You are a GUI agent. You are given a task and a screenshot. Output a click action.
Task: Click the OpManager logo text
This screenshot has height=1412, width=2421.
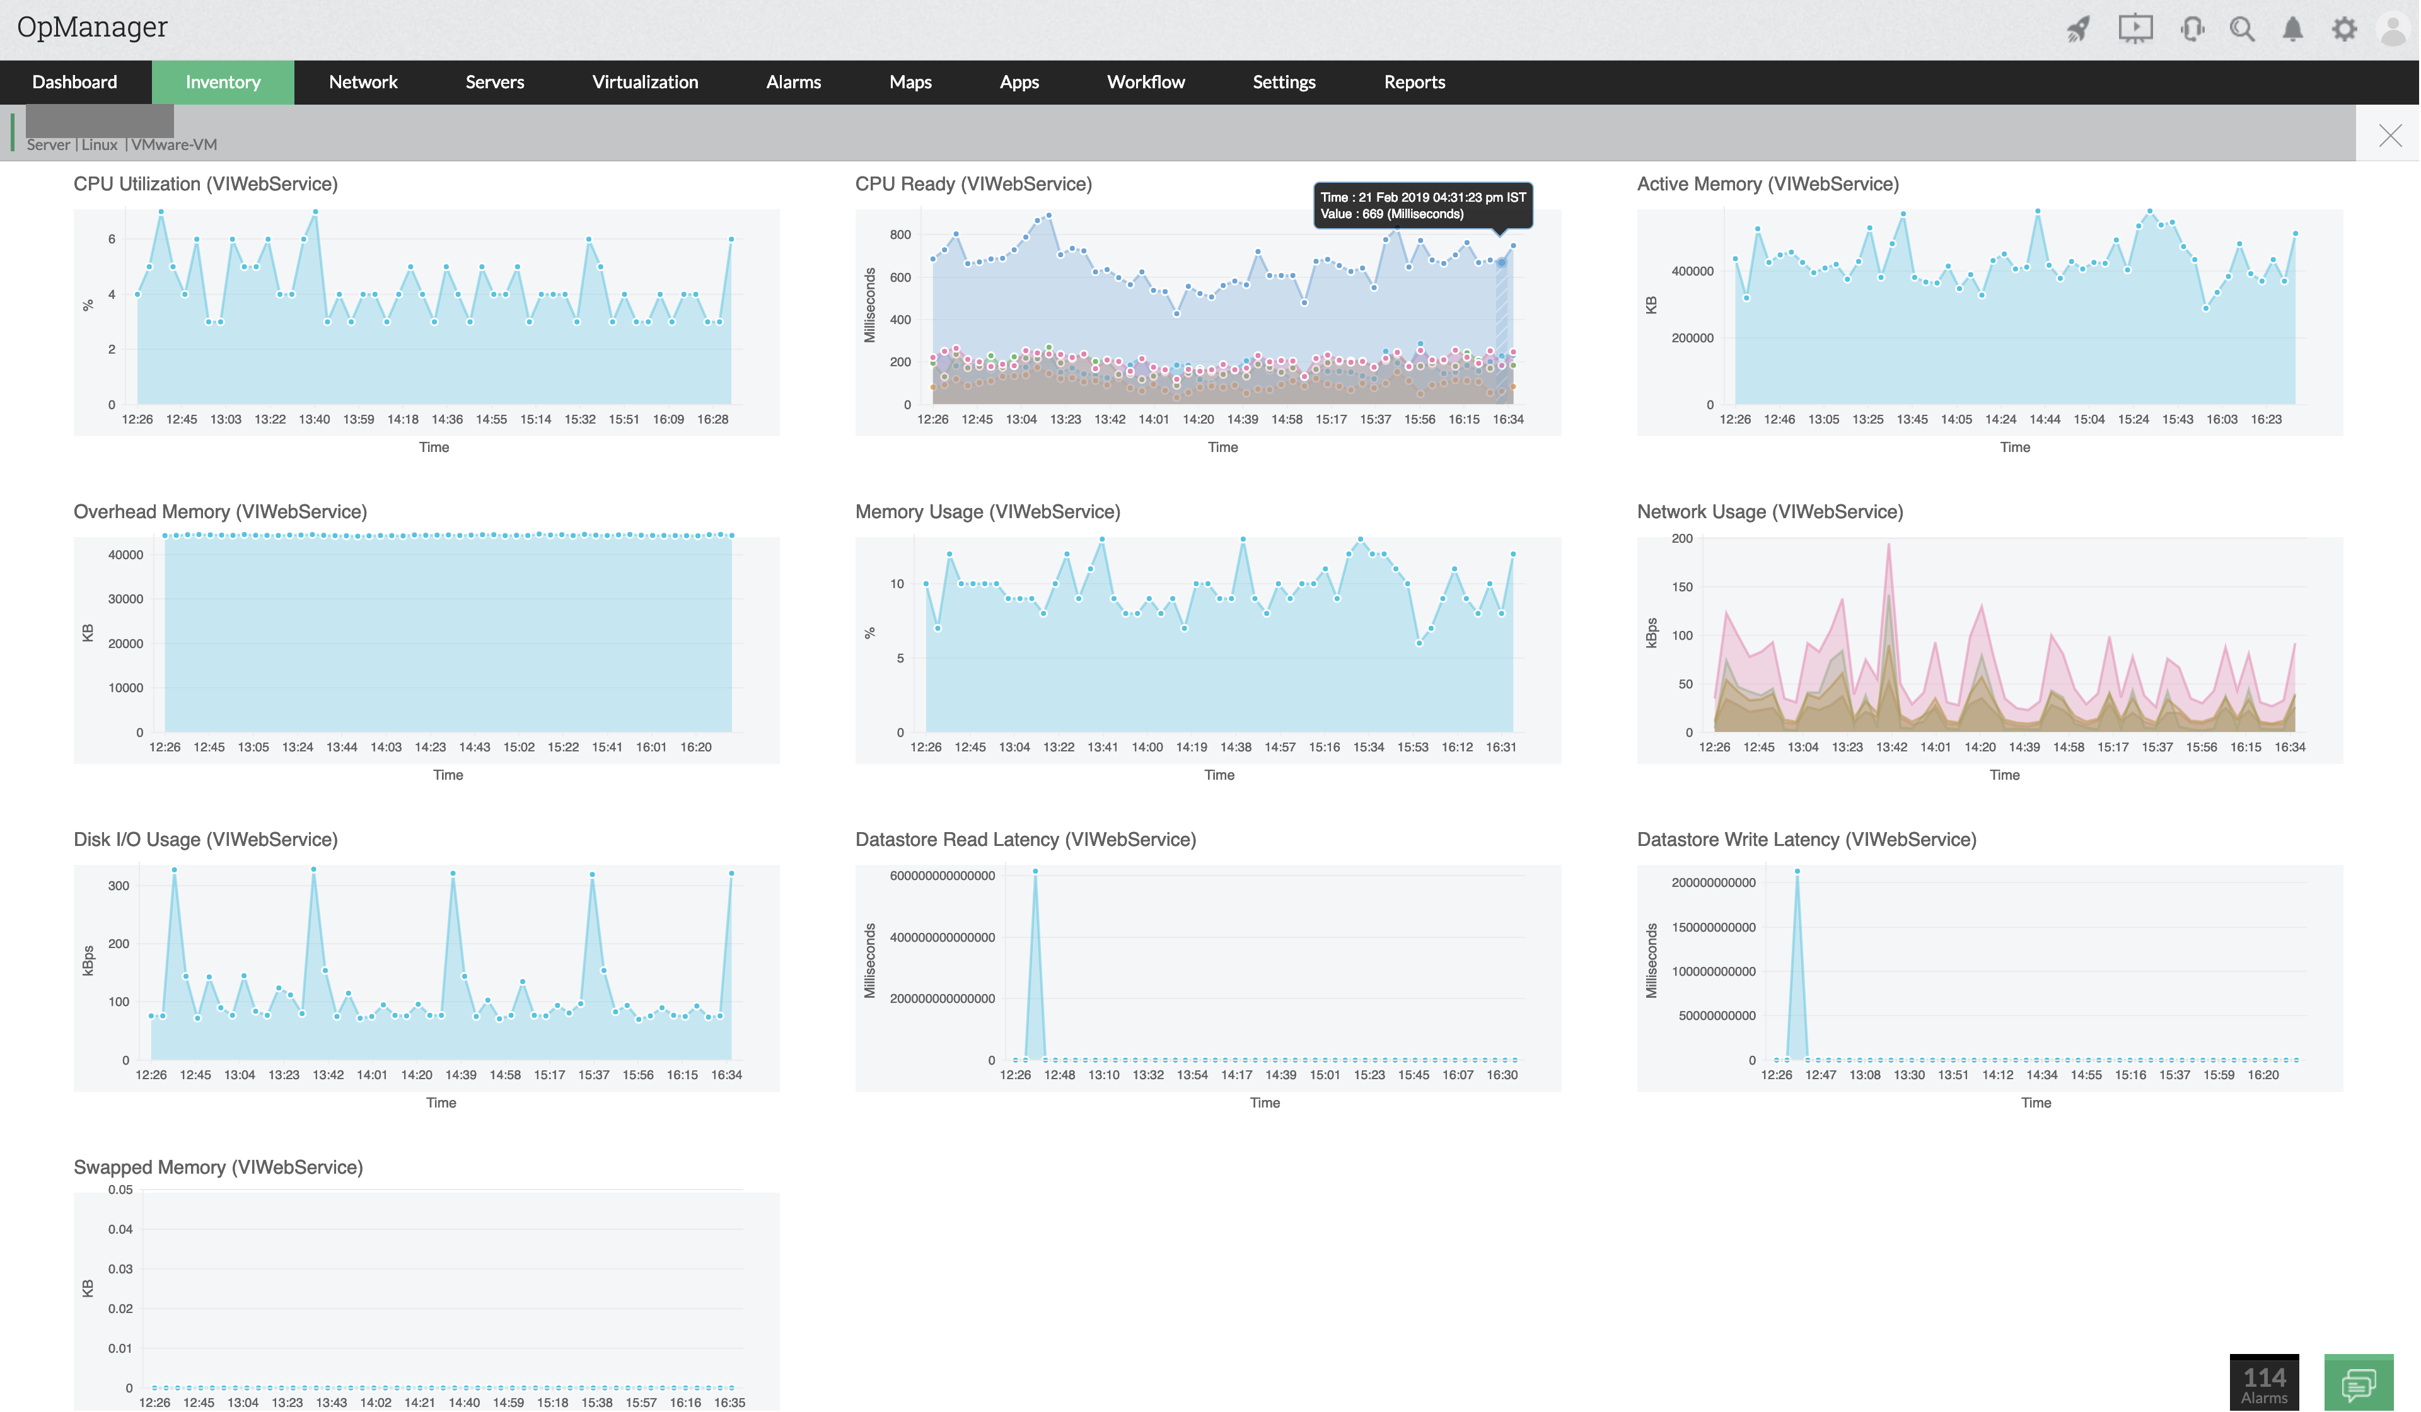[92, 27]
